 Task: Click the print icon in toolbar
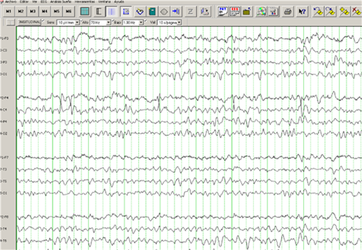(287, 11)
